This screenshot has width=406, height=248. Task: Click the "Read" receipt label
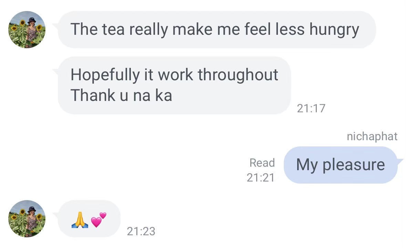pyautogui.click(x=262, y=163)
